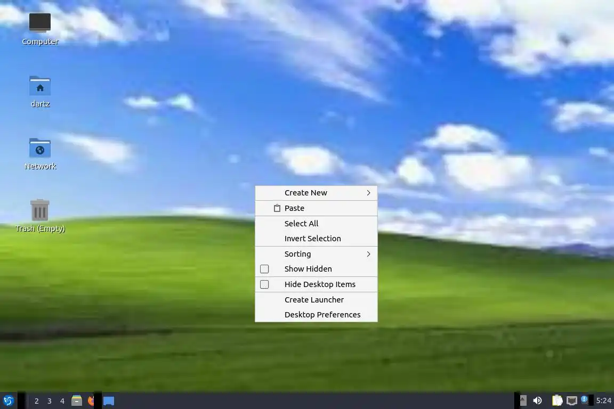Viewport: 614px width, 409px height.
Task: Launch Firefox from the taskbar
Action: point(91,400)
